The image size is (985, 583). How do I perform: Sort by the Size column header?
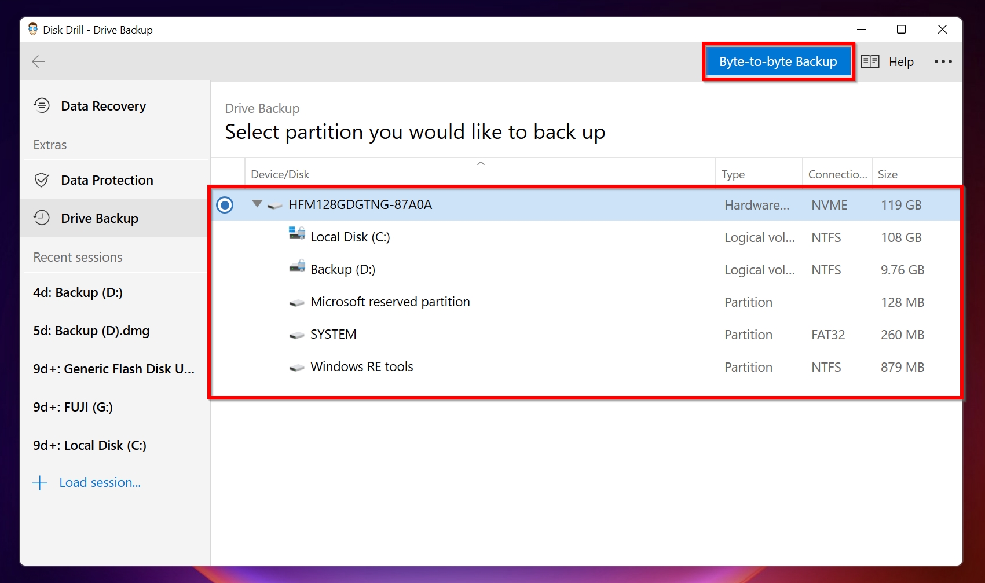point(917,173)
